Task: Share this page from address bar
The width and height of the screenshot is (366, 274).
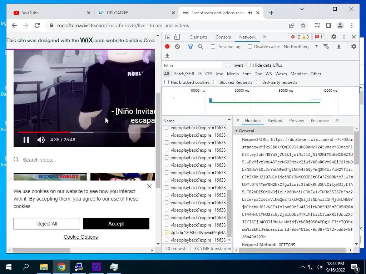Action: (x=292, y=25)
